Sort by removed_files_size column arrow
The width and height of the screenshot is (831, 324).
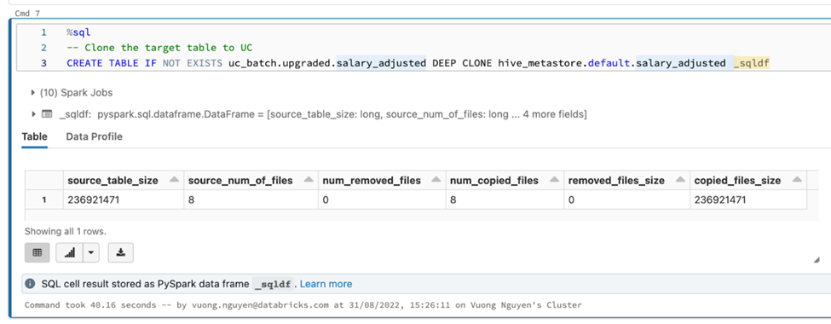click(680, 180)
